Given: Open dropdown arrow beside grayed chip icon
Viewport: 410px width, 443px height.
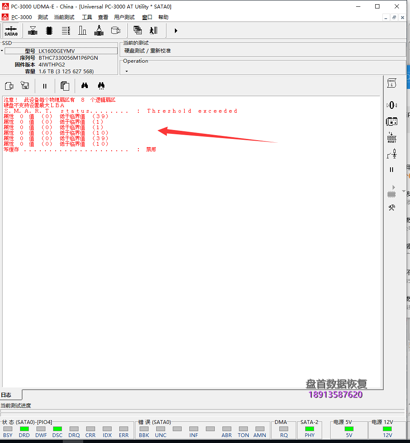Looking at the screenshot, I should point(403,191).
